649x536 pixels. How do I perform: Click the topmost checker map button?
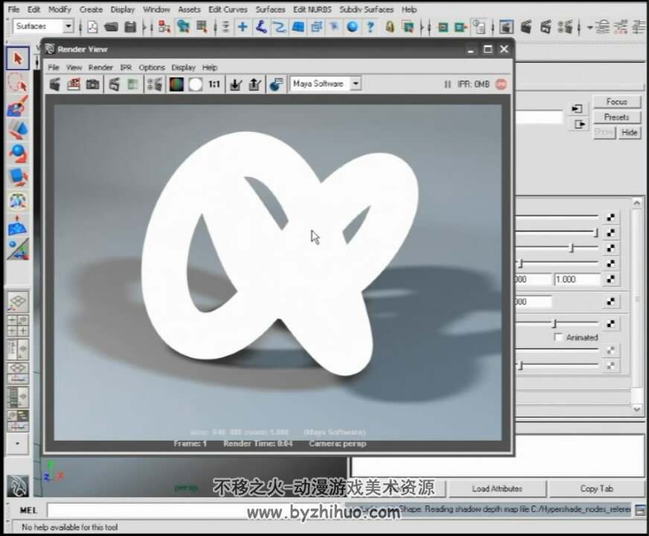coord(611,217)
